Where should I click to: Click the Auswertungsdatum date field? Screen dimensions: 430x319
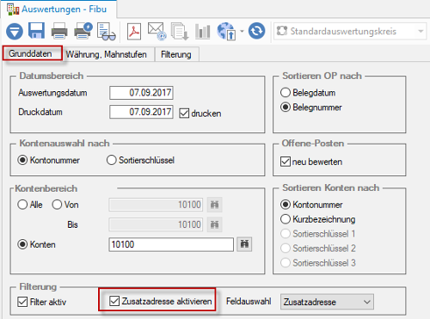pyautogui.click(x=141, y=93)
